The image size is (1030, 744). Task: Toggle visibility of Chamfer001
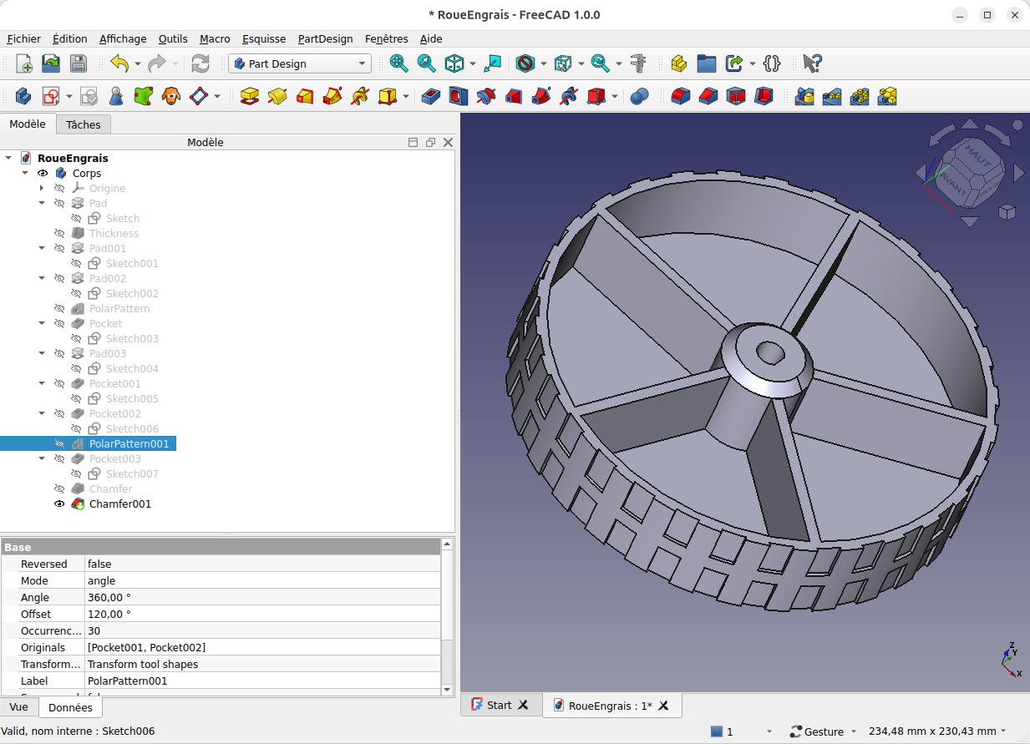(x=59, y=504)
